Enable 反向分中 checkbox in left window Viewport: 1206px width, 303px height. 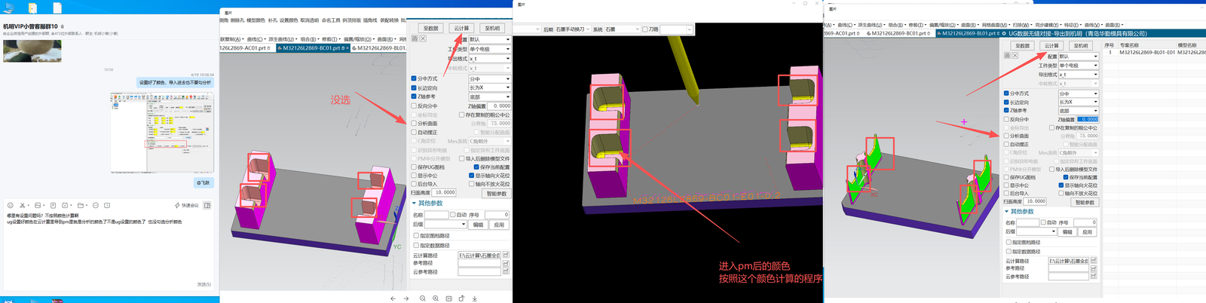(x=414, y=106)
